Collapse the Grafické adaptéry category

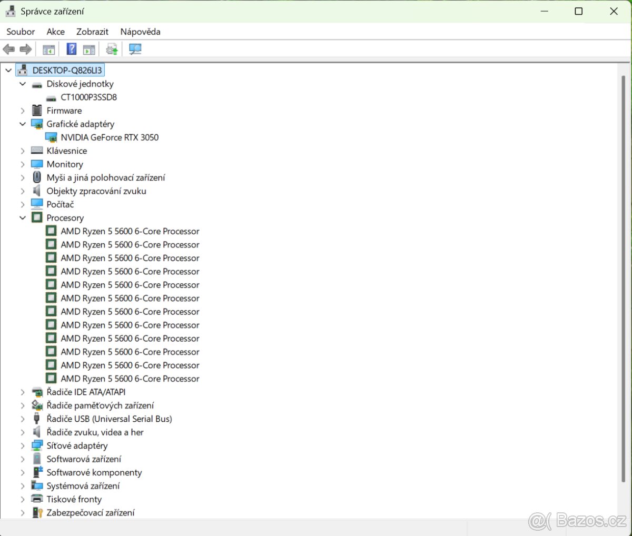[x=23, y=124]
